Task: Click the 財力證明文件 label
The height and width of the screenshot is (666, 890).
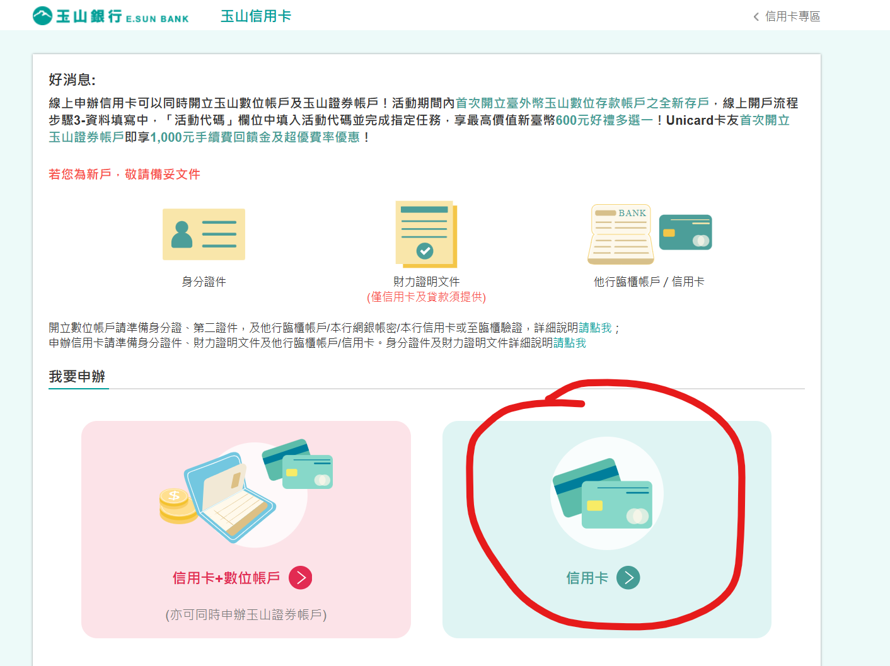Action: [x=426, y=282]
